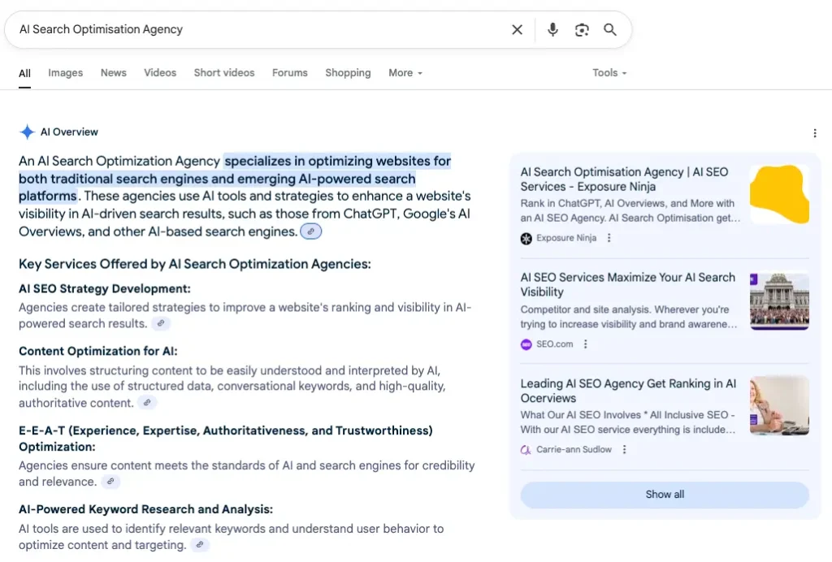Image resolution: width=832 pixels, height=562 pixels.
Task: Click the Carrie-ann Sudlow favicon
Action: (526, 450)
